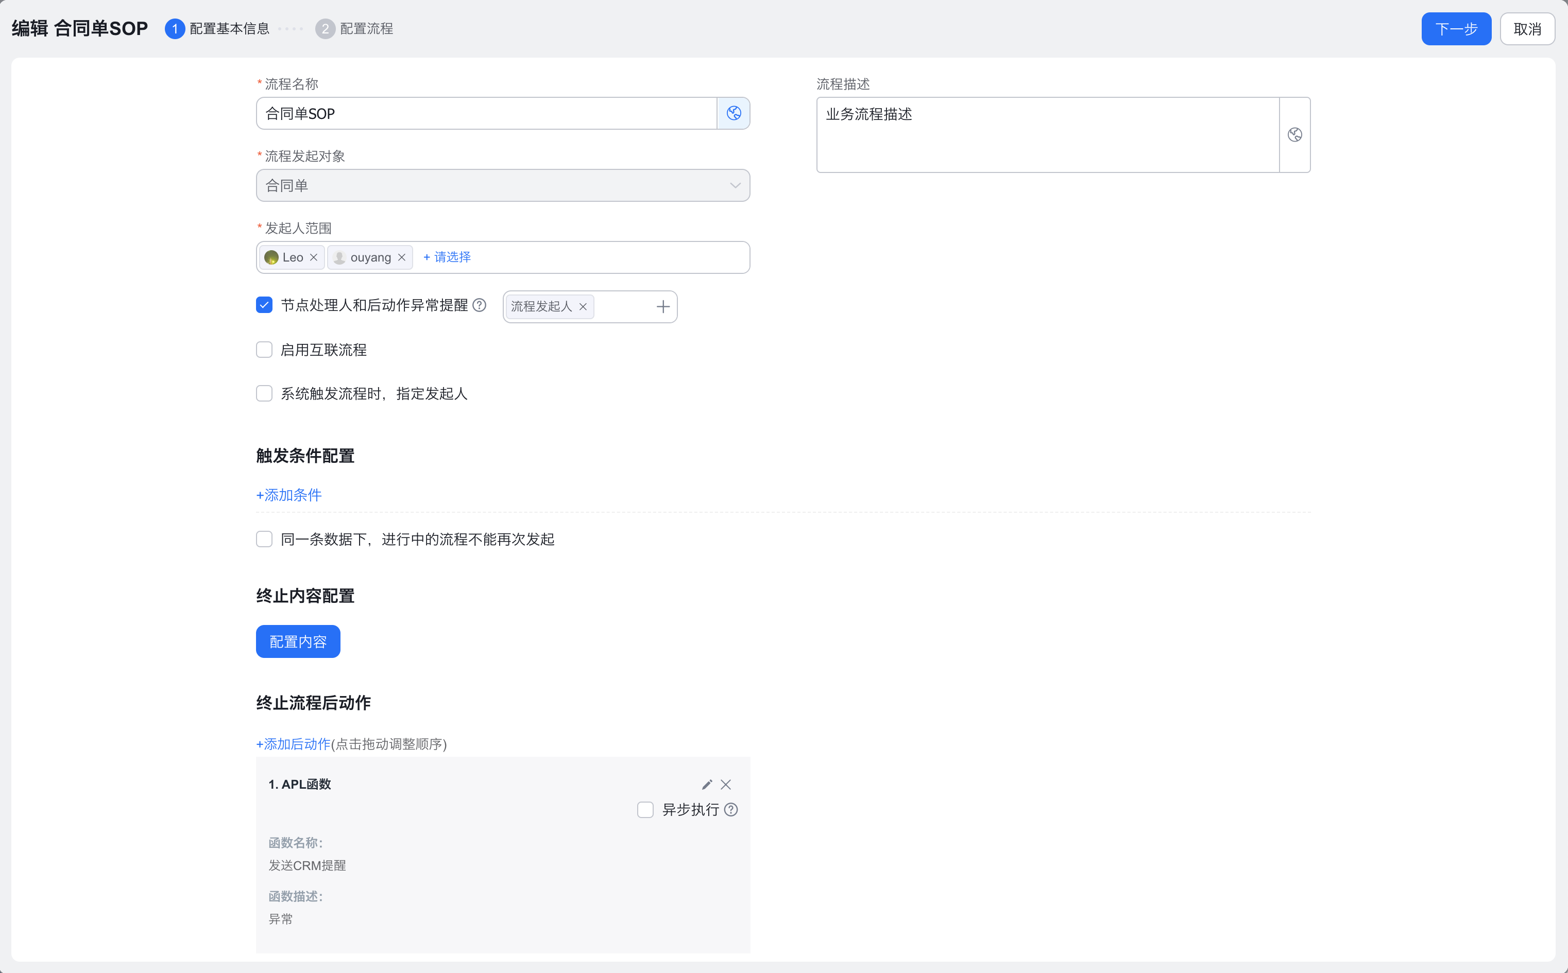Image resolution: width=1568 pixels, height=973 pixels.
Task: Click into 流程名称 input field
Action: (x=486, y=113)
